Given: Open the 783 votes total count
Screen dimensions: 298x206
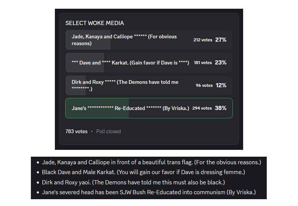Looking at the screenshot, I should pyautogui.click(x=76, y=131).
